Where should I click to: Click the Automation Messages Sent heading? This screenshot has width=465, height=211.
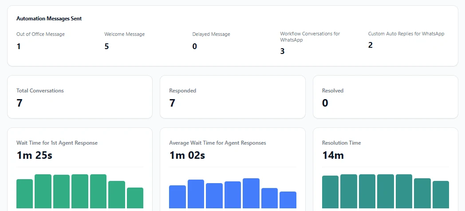49,19
